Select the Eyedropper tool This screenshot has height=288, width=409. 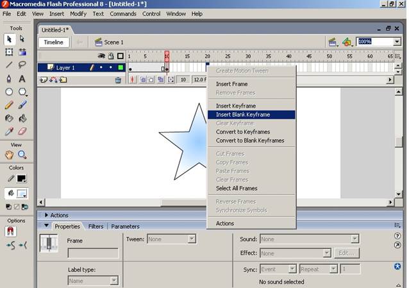click(9, 131)
